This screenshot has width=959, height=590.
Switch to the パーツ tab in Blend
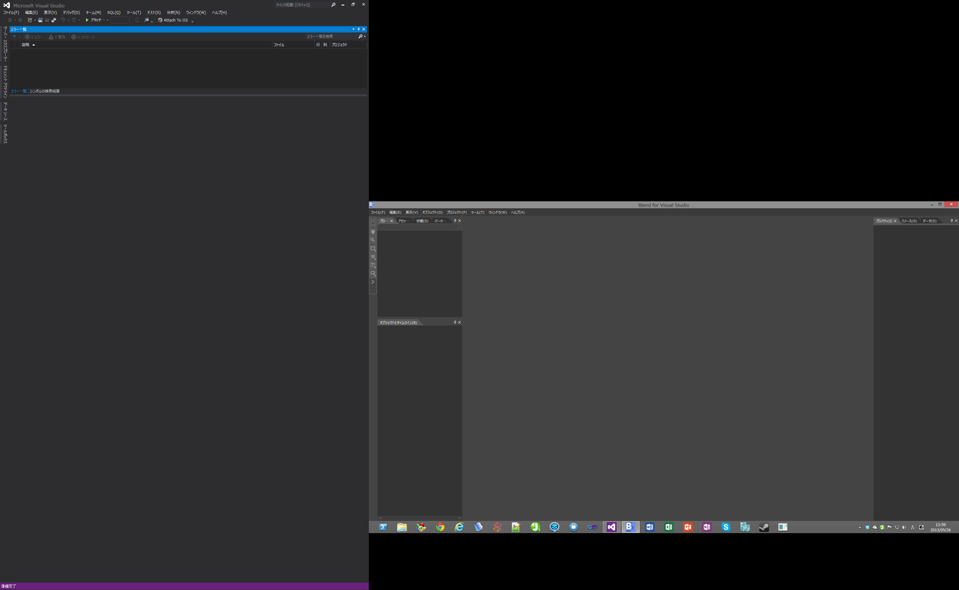440,221
